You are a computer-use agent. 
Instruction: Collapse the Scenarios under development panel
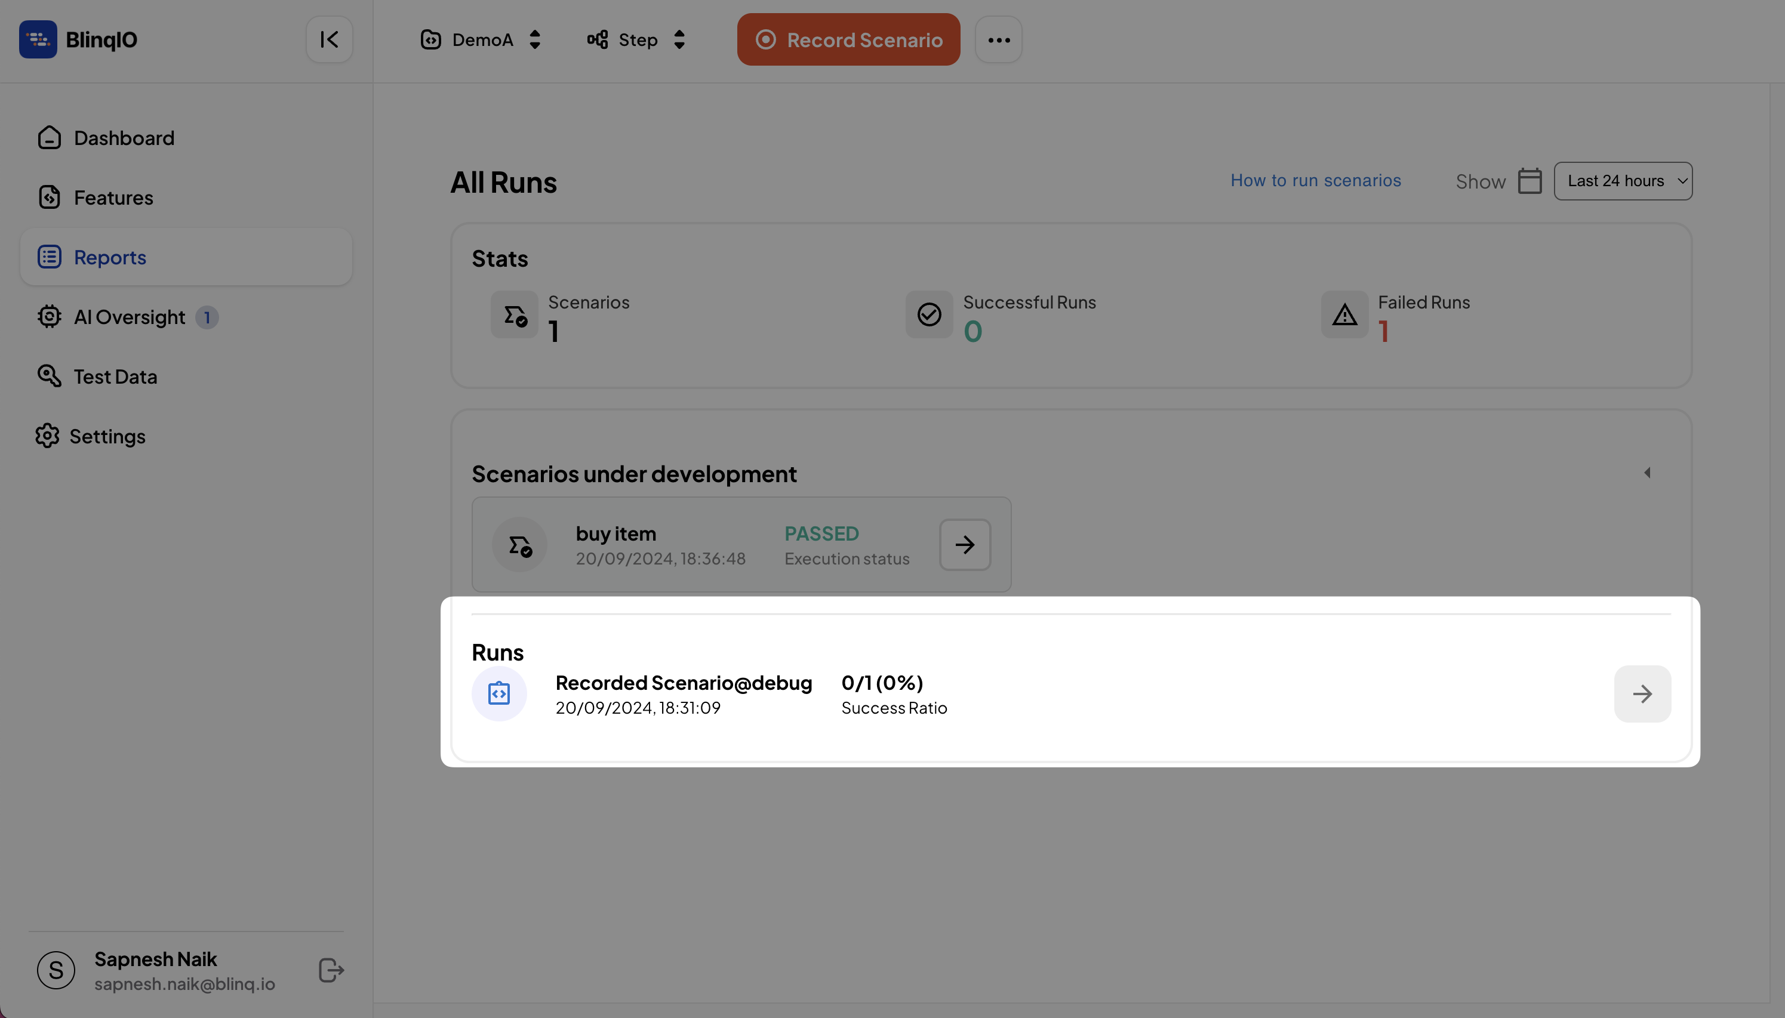click(x=1648, y=473)
